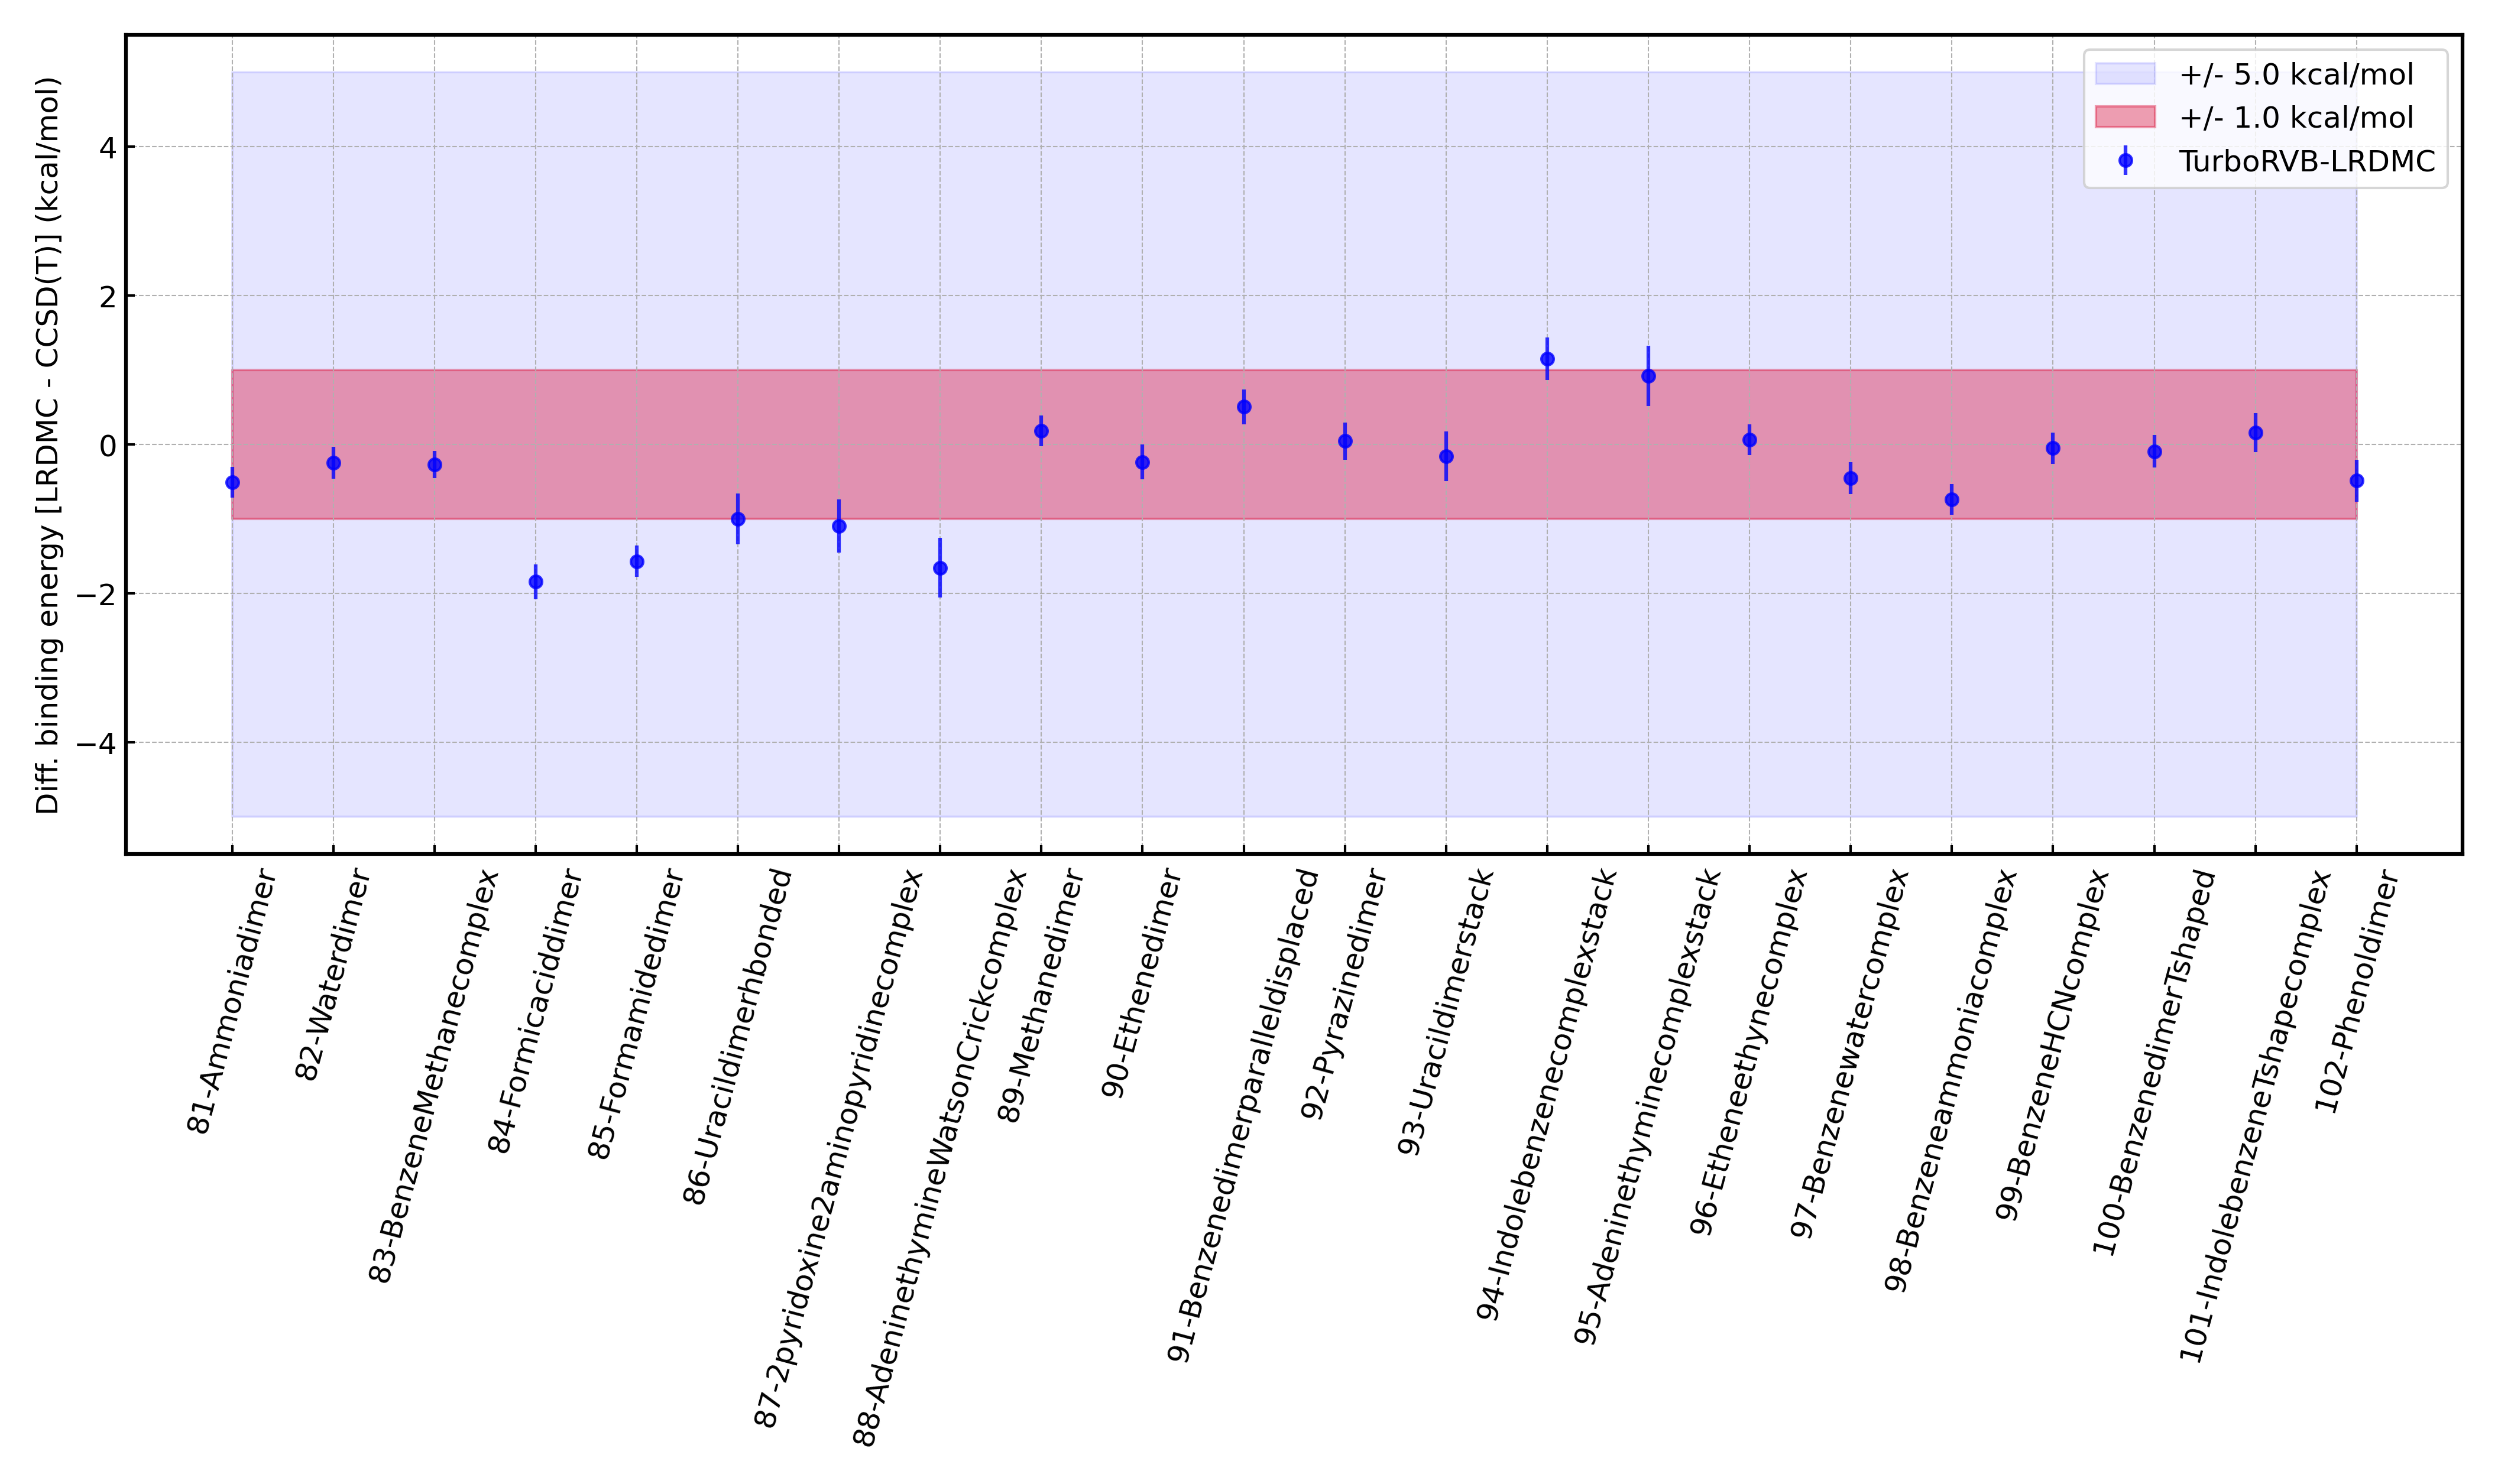
Task: Select the 99-BenzeneHCNcomplex label
Action: pyautogui.click(x=2052, y=1045)
